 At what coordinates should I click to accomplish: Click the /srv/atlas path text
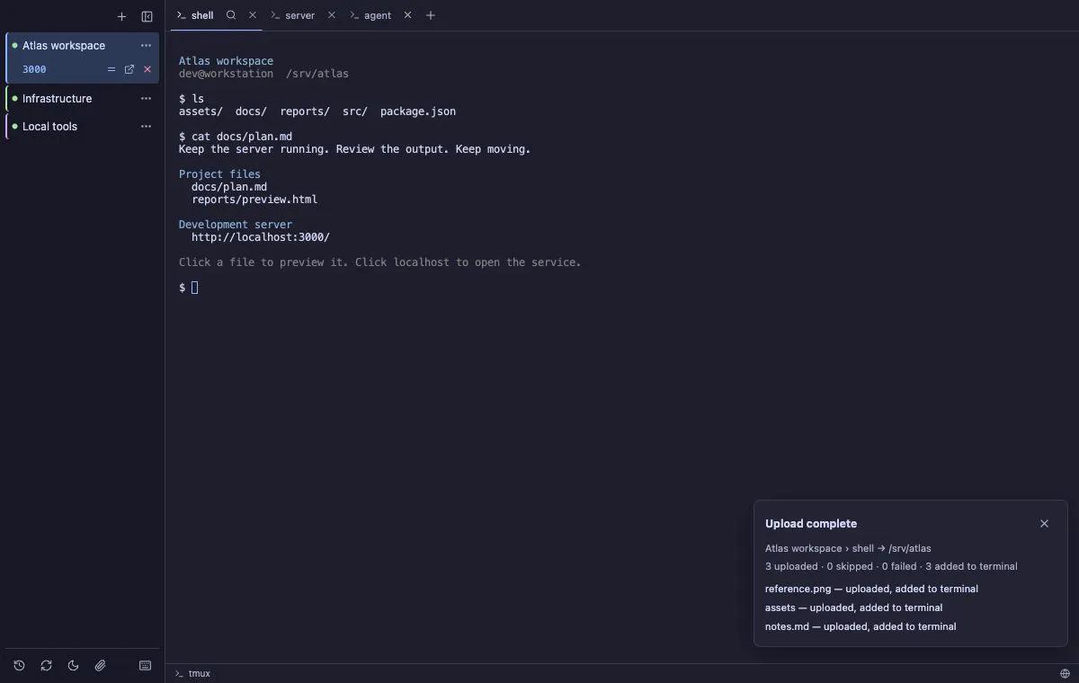pyautogui.click(x=317, y=74)
